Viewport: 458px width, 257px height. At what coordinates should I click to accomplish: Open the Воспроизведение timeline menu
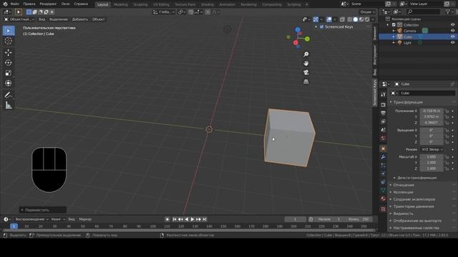click(31, 219)
